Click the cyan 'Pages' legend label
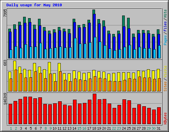 165,40
